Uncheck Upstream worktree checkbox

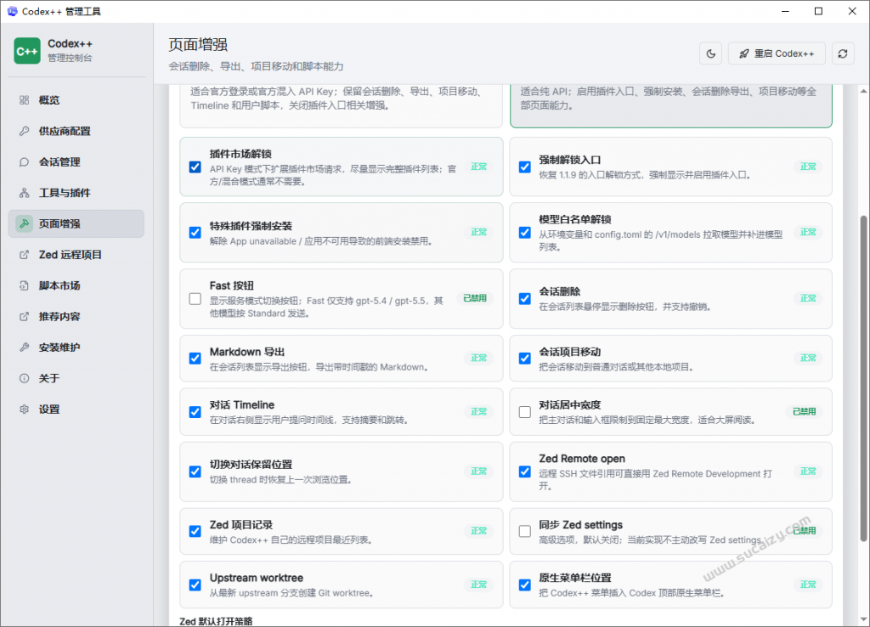[195, 585]
